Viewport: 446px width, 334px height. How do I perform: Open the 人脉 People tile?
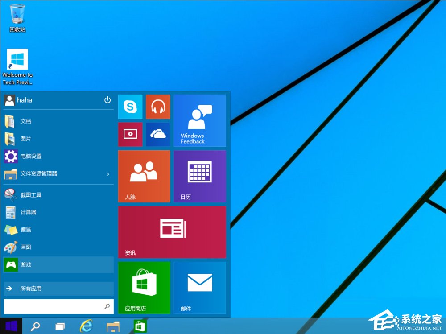[144, 176]
